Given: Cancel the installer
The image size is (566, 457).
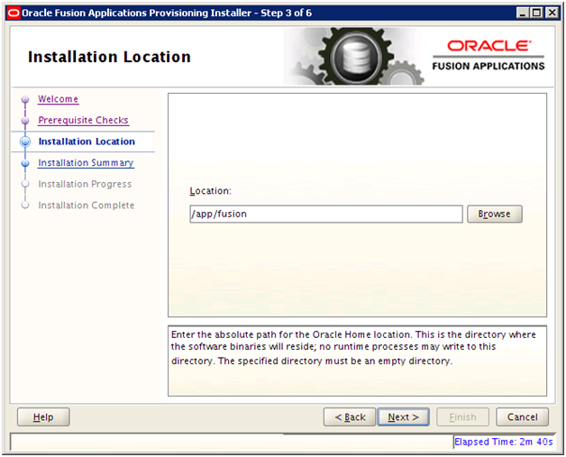Looking at the screenshot, I should click(x=523, y=417).
